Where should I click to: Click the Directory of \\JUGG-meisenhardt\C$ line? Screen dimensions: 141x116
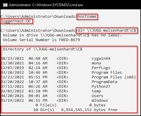43,49
